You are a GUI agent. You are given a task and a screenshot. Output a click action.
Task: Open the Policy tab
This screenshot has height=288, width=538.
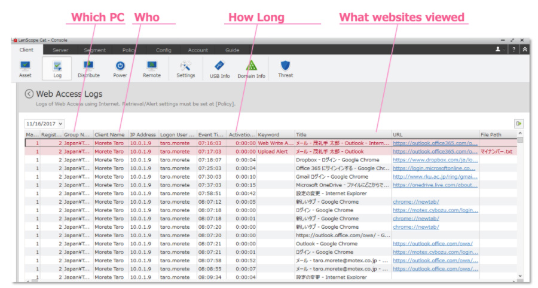click(x=129, y=50)
